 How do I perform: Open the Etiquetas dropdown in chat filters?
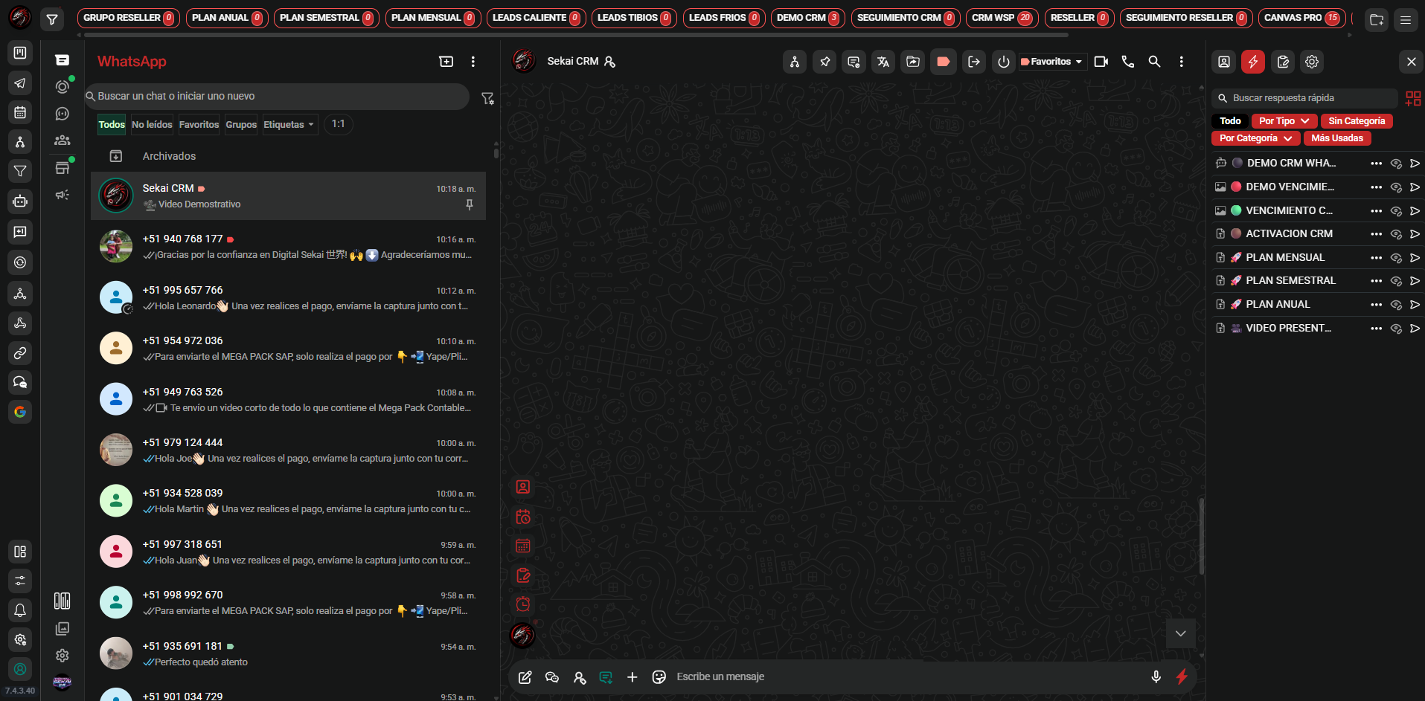(x=289, y=125)
